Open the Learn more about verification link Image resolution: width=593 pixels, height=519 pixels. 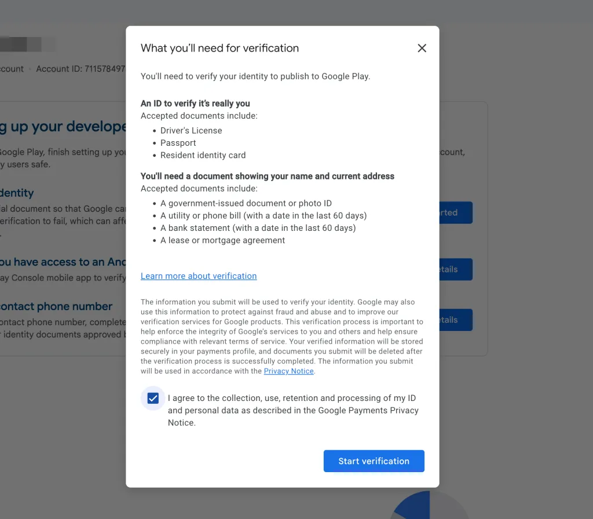pyautogui.click(x=199, y=276)
